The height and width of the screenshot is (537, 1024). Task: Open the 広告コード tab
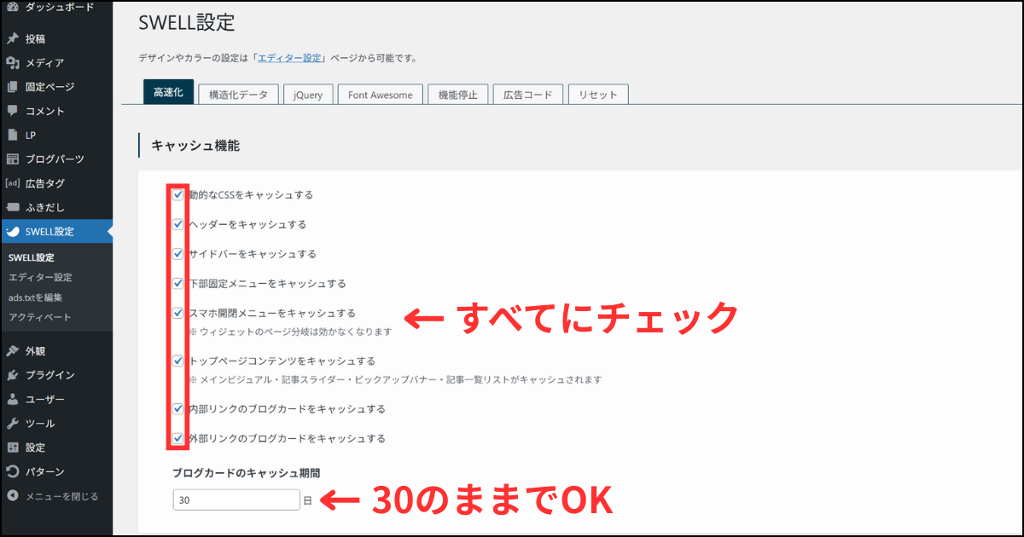click(x=528, y=95)
